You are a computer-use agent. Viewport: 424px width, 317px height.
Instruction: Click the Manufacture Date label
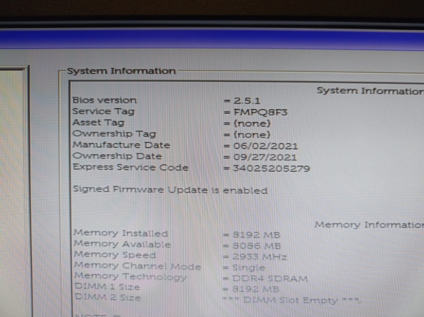point(121,145)
